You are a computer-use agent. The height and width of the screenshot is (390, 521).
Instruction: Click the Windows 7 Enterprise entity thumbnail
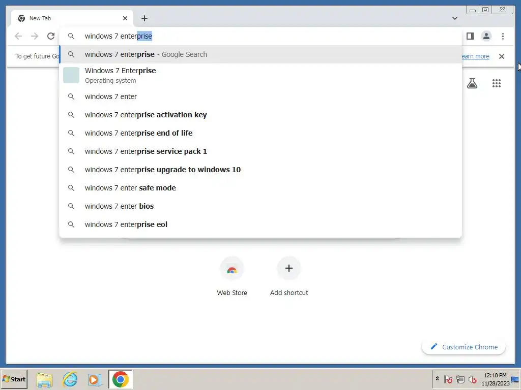tap(71, 75)
